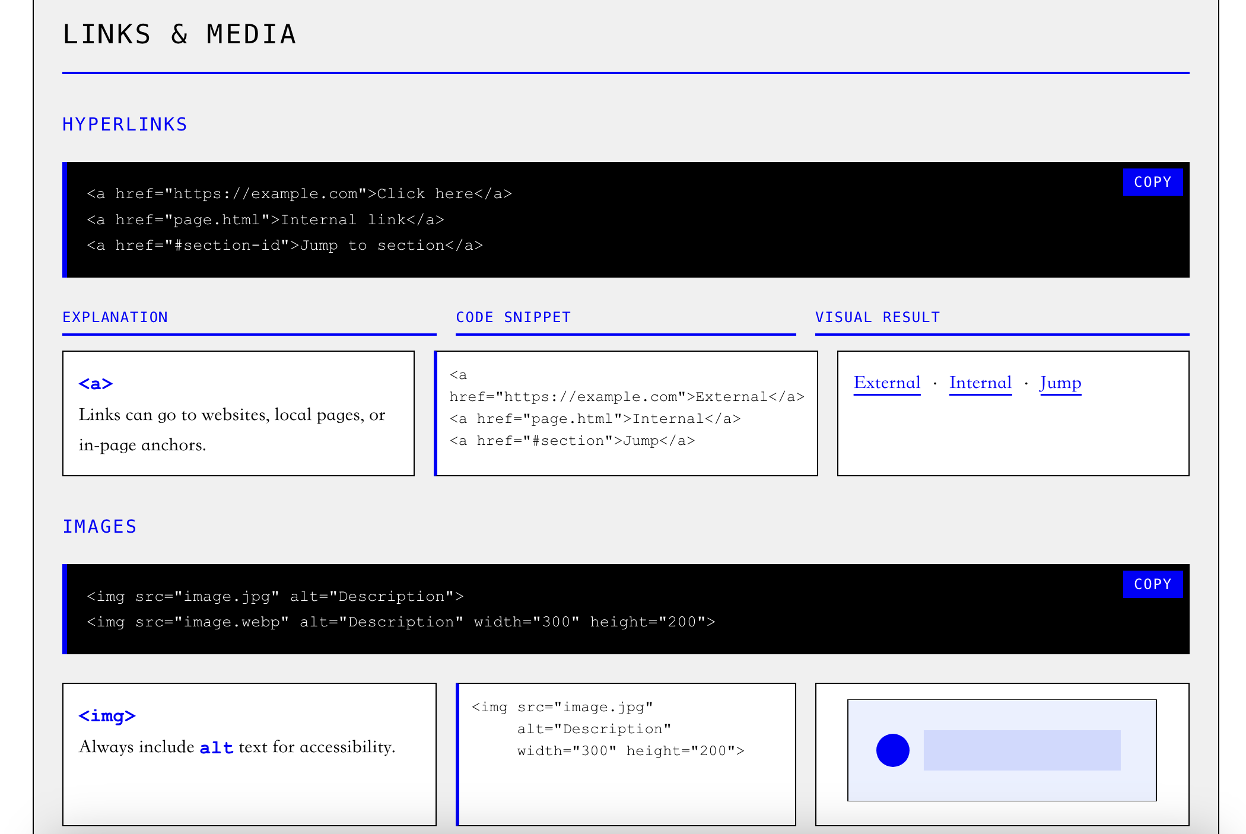Screen dimensions: 1246x834
Task: Click the LINKS & MEDIA page title
Action: [180, 34]
